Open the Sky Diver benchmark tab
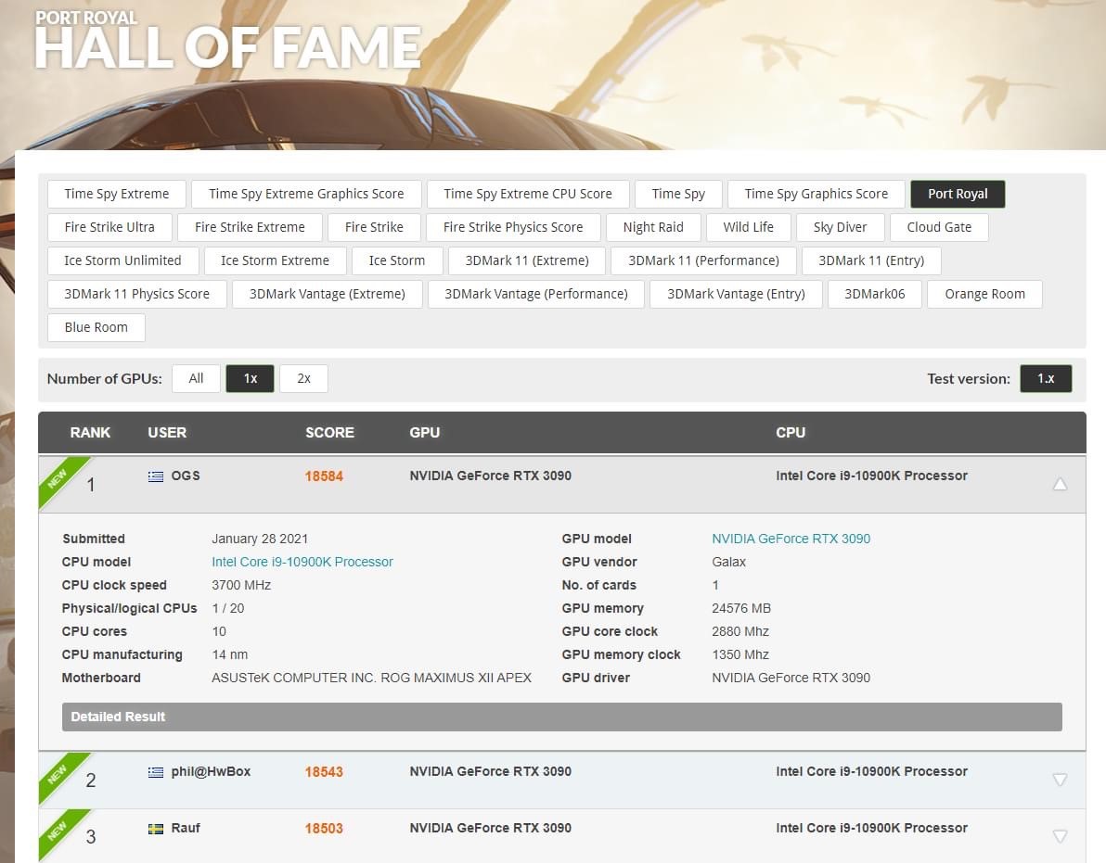The image size is (1106, 863). (840, 227)
